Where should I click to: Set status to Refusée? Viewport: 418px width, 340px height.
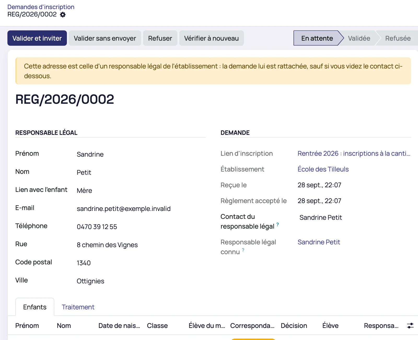click(398, 38)
